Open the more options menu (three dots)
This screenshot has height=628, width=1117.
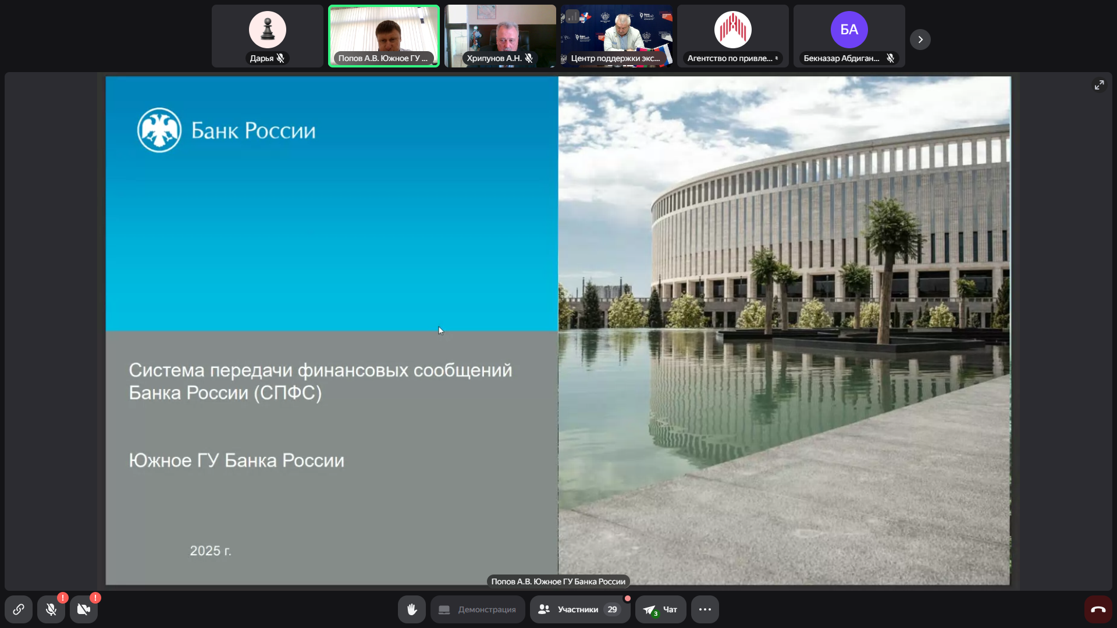(x=705, y=609)
